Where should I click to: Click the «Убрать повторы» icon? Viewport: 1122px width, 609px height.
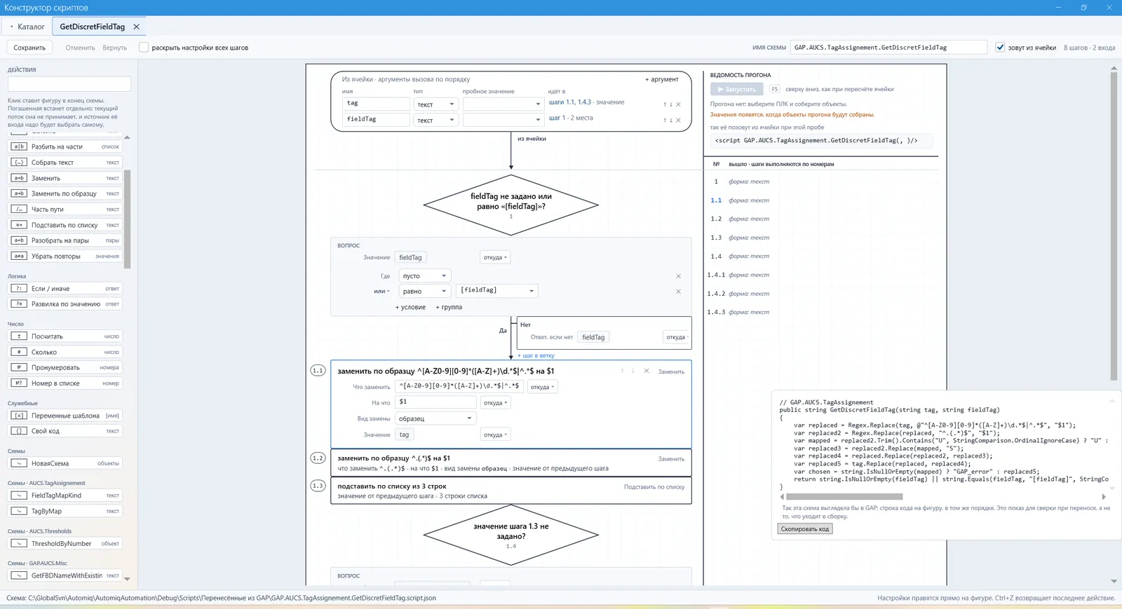point(20,256)
